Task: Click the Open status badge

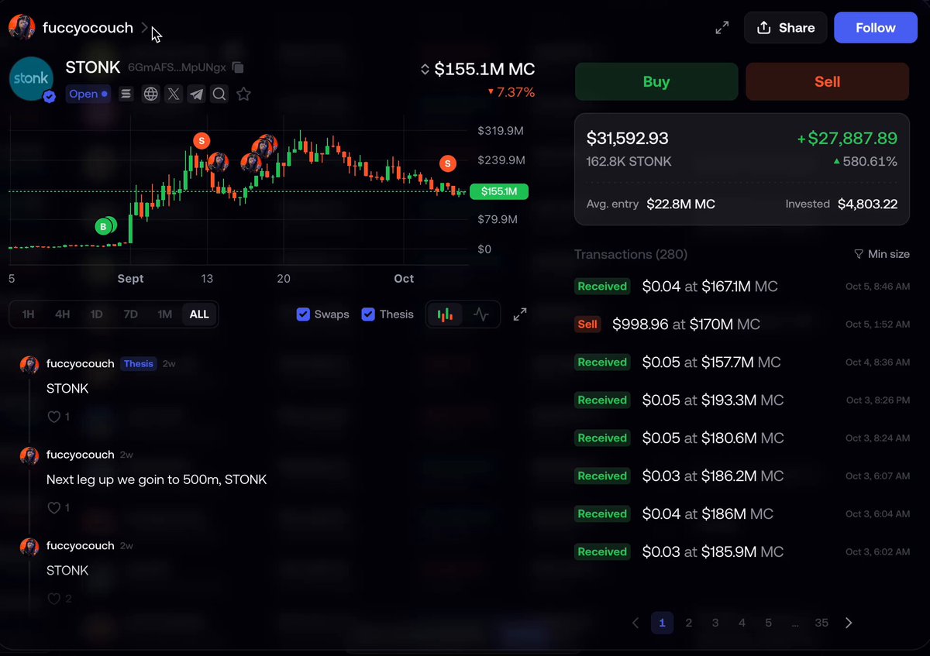Action: pos(88,94)
